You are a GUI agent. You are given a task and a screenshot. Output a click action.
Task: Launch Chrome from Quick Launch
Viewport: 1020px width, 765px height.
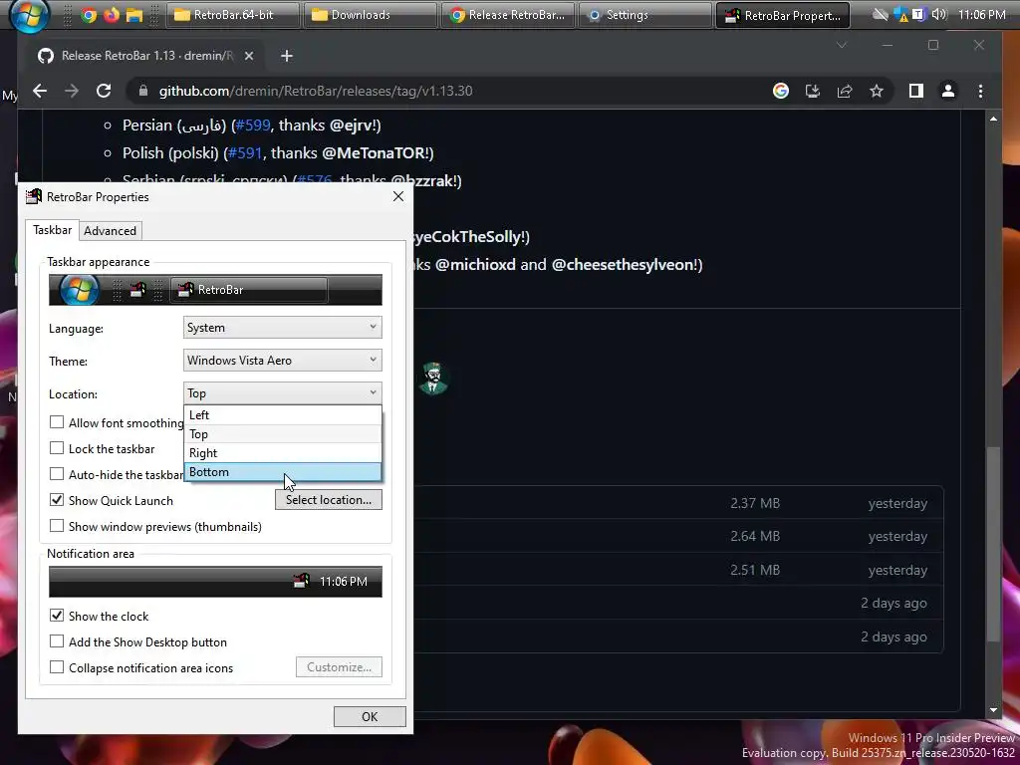89,15
